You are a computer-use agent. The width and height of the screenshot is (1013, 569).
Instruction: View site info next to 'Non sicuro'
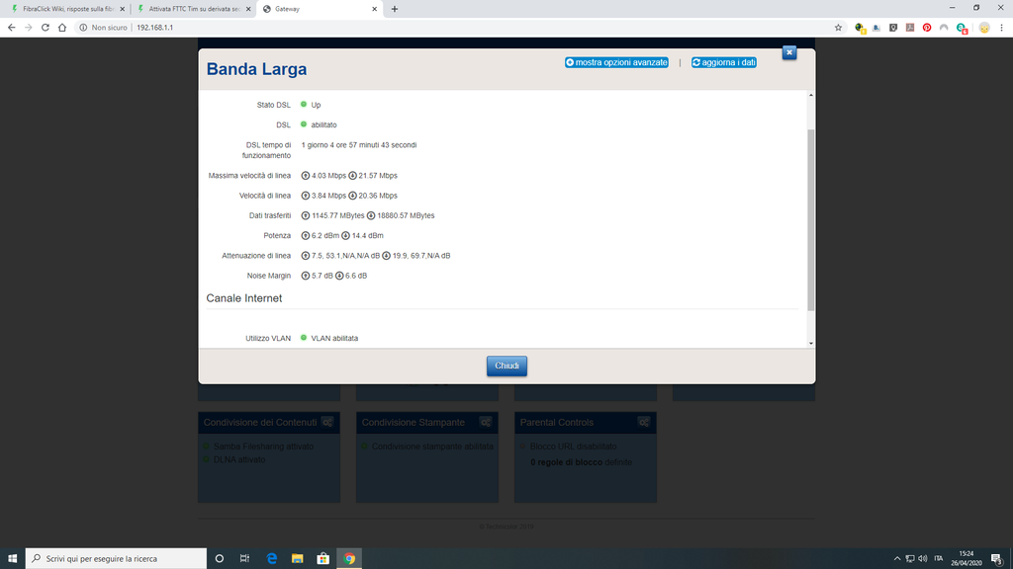pyautogui.click(x=83, y=28)
